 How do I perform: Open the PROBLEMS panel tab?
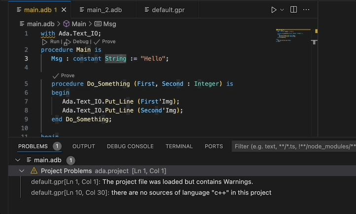point(33,146)
